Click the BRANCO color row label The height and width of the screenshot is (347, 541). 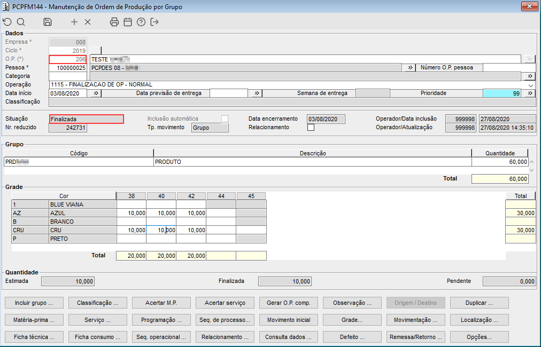[82, 222]
